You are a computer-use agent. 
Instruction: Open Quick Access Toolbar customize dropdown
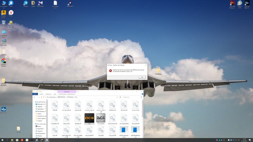[x=41, y=91]
